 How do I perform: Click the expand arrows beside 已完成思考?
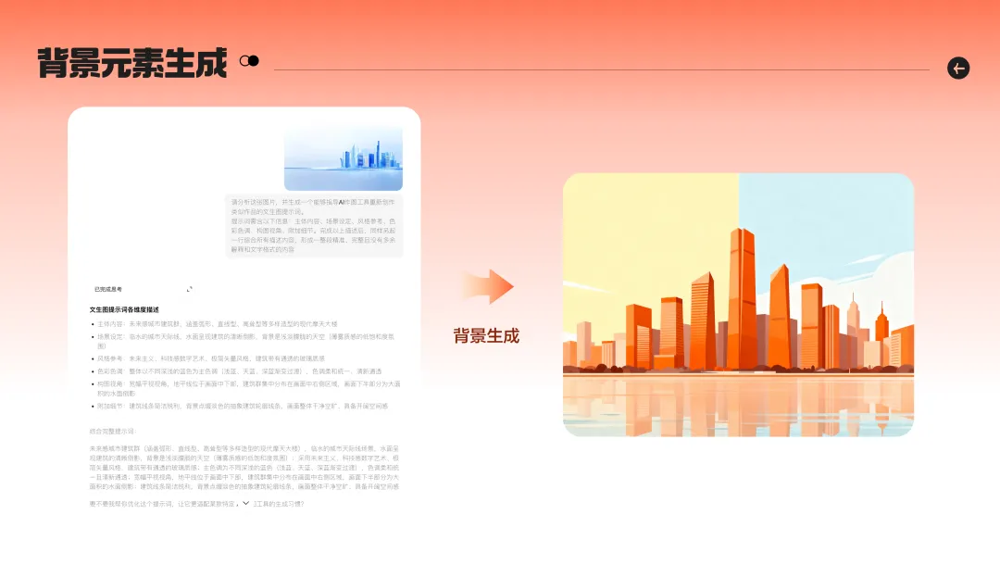190,289
